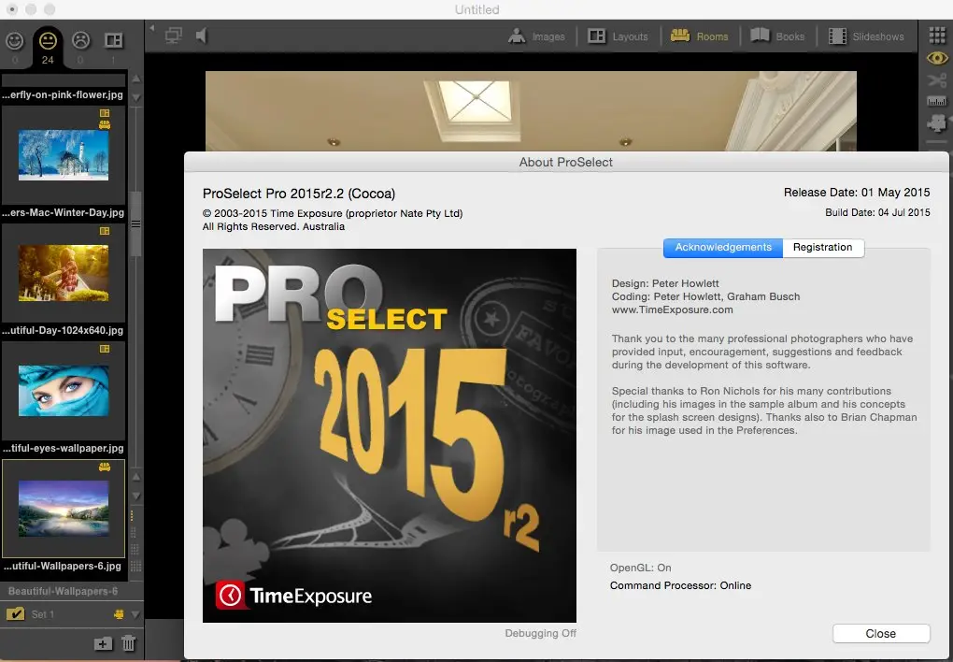Click the dual display monitor icon
953x662 pixels.
(x=173, y=36)
